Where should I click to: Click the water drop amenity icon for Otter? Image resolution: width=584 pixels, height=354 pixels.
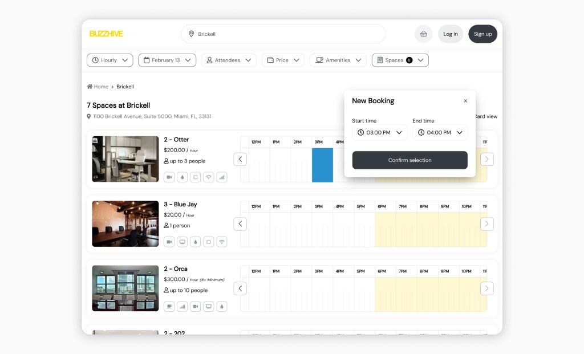182,177
